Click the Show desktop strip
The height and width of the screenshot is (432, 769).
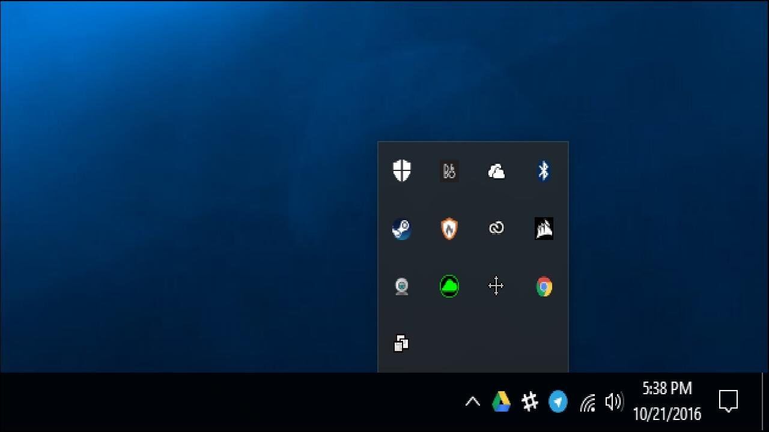point(765,402)
